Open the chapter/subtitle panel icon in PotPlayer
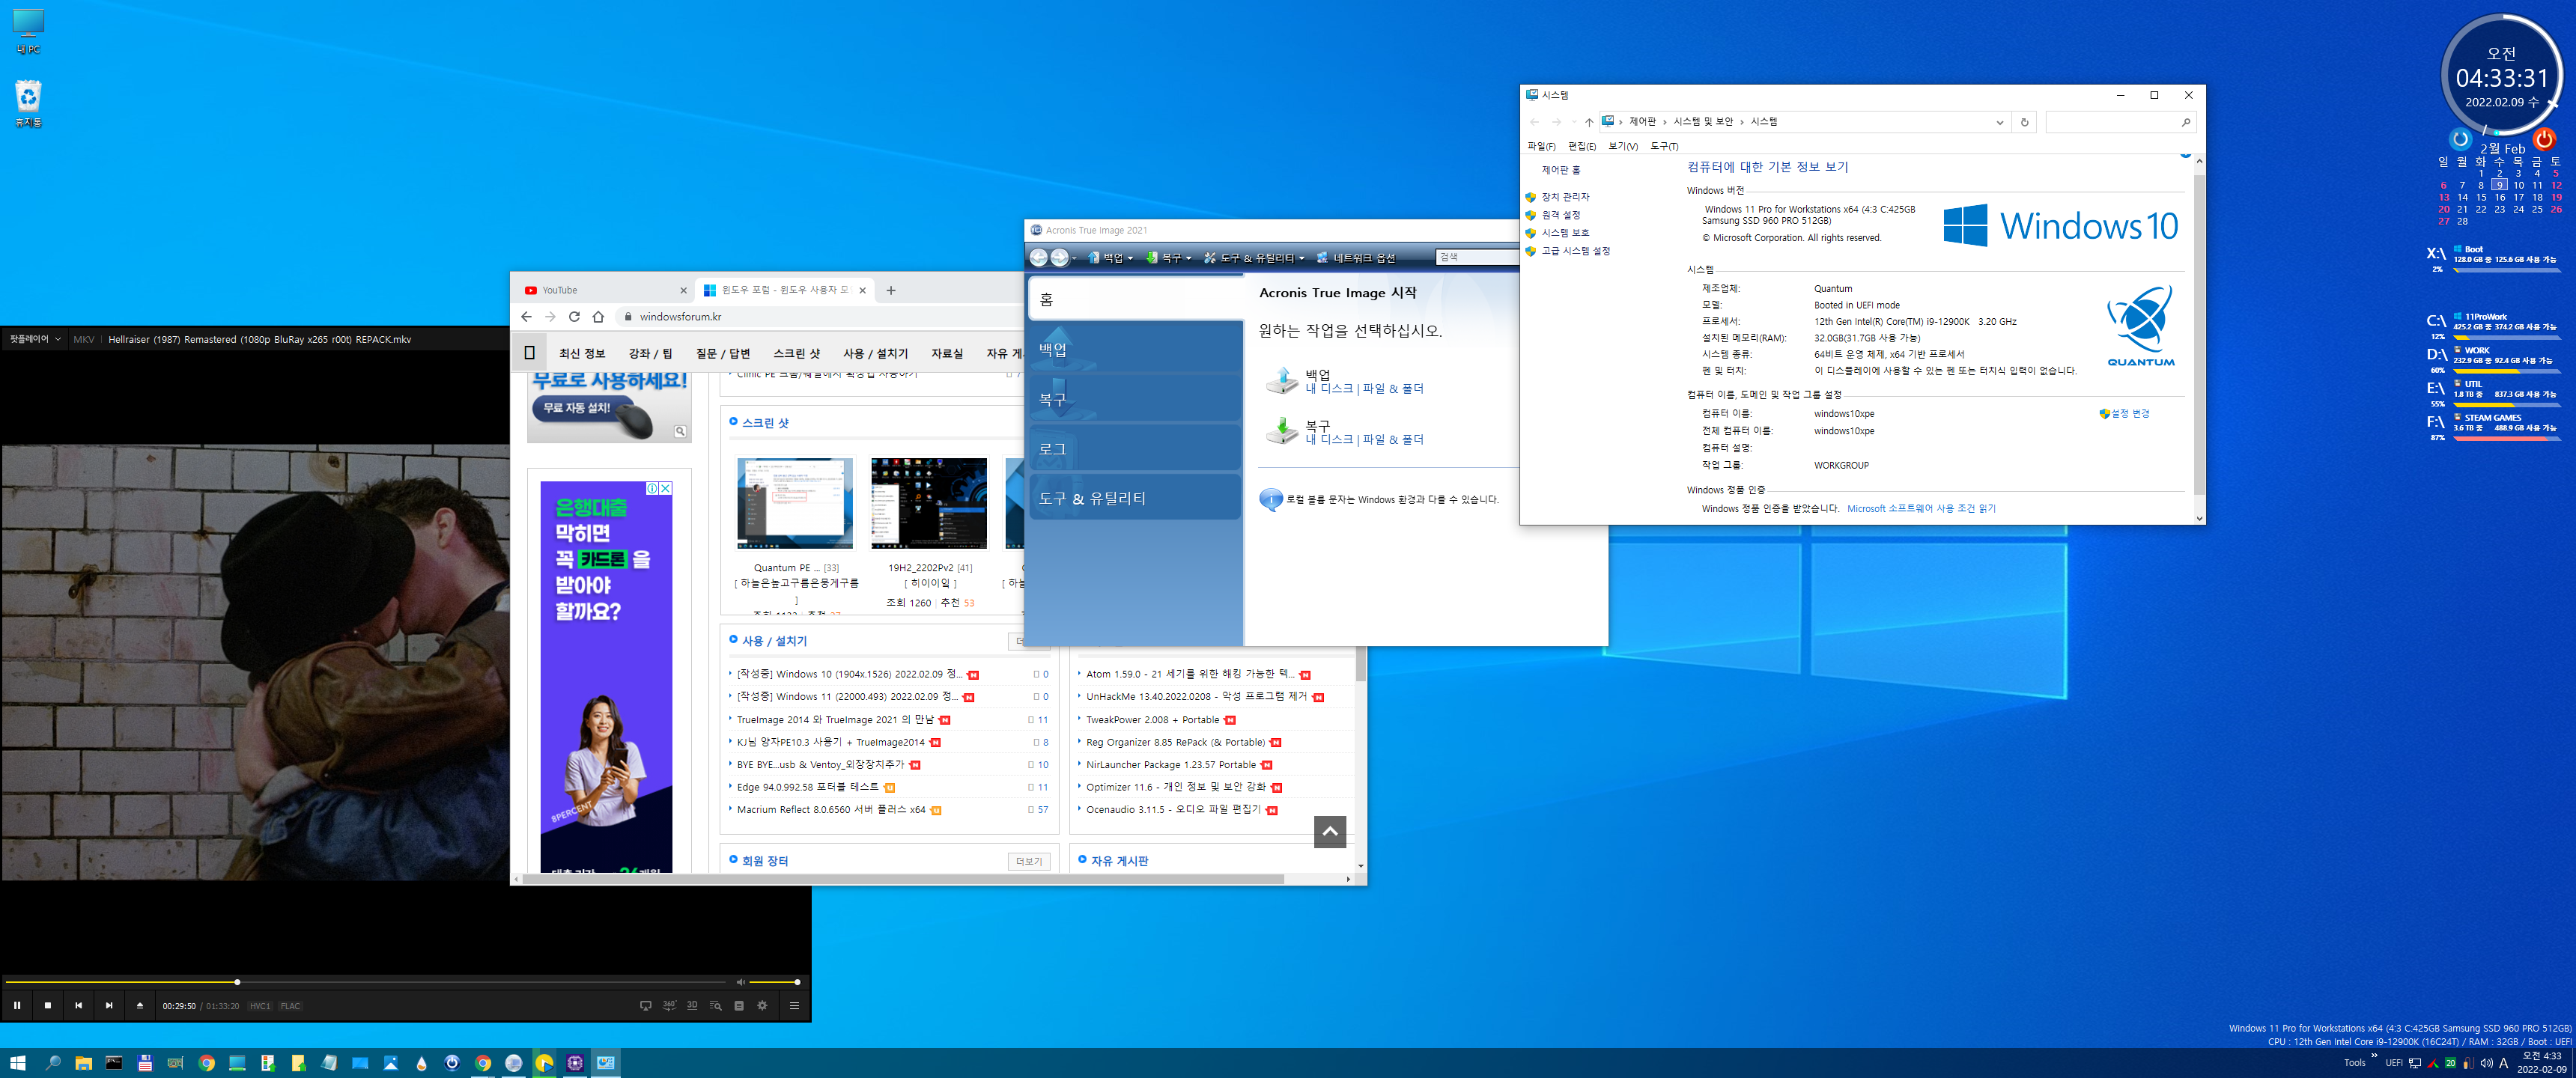Screen dimensions: 2576x1078 click(x=739, y=1005)
